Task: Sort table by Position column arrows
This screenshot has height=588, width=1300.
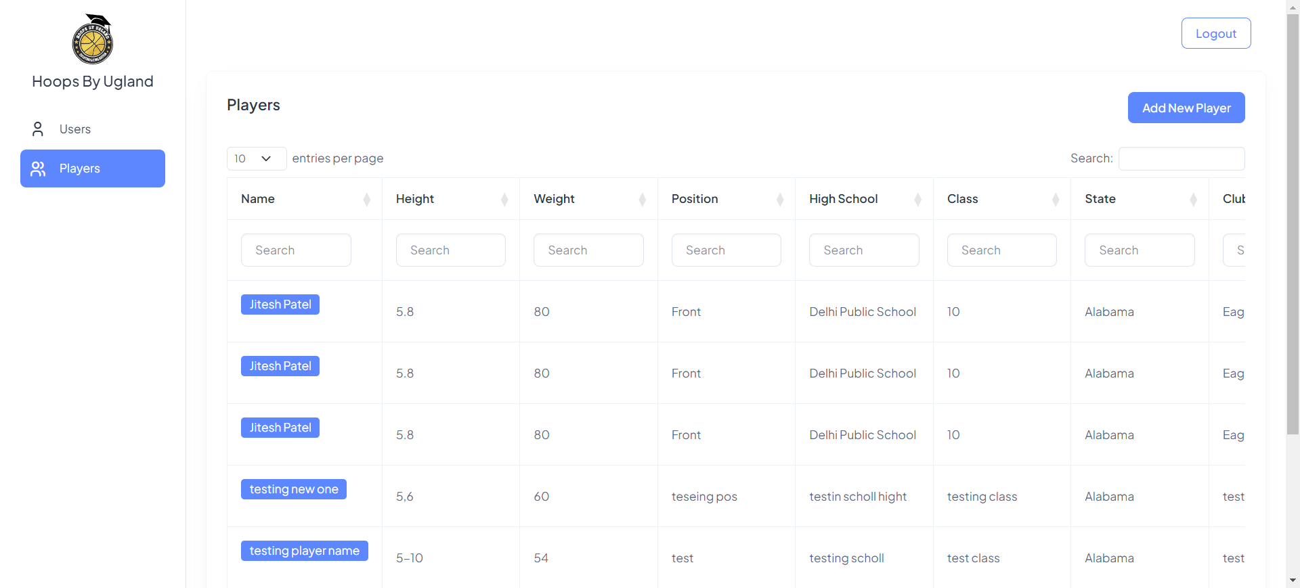Action: click(780, 199)
